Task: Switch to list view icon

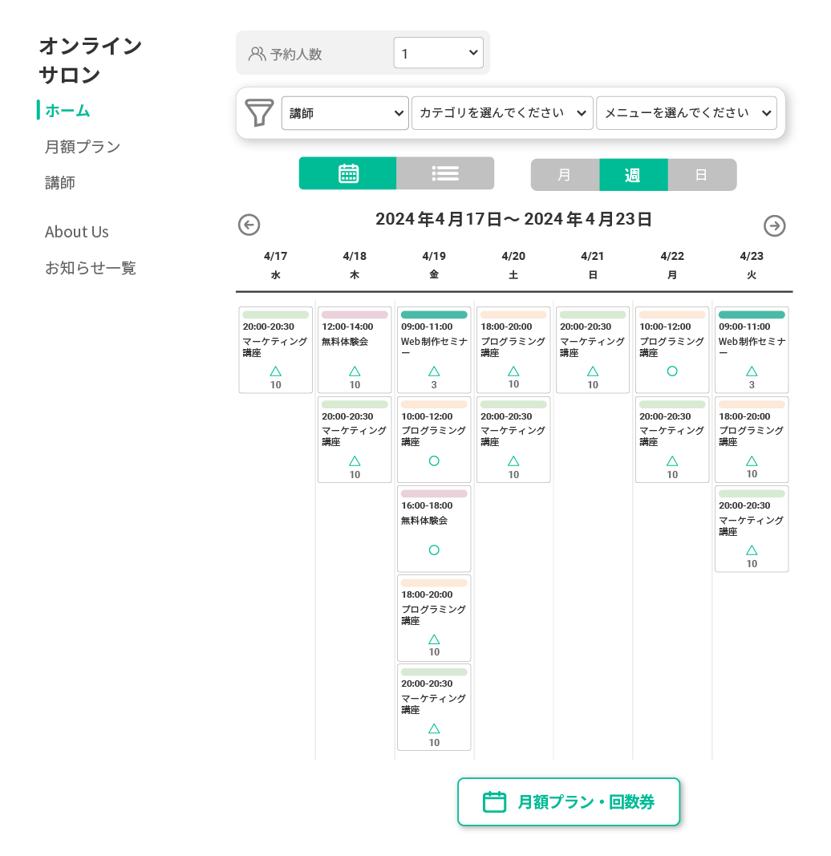Action: pos(445,173)
